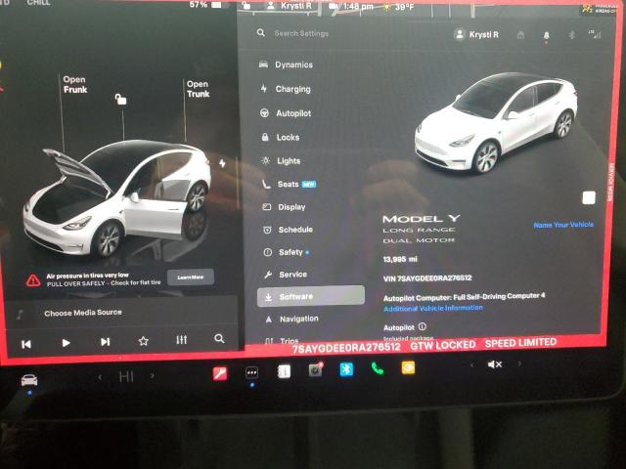Image resolution: width=626 pixels, height=469 pixels.
Task: Select the Autopilot Computer text line
Action: click(x=464, y=297)
